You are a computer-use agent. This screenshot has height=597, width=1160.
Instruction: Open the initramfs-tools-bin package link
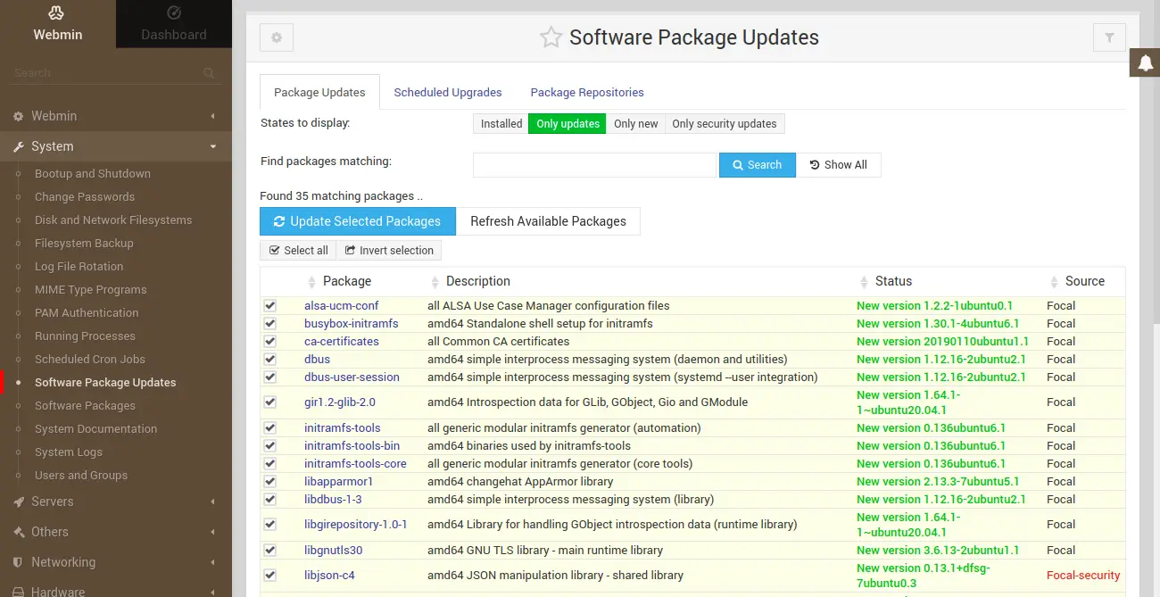pos(352,445)
